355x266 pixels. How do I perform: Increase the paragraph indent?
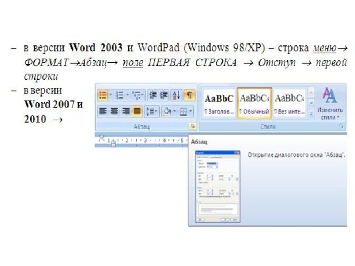(x=164, y=95)
